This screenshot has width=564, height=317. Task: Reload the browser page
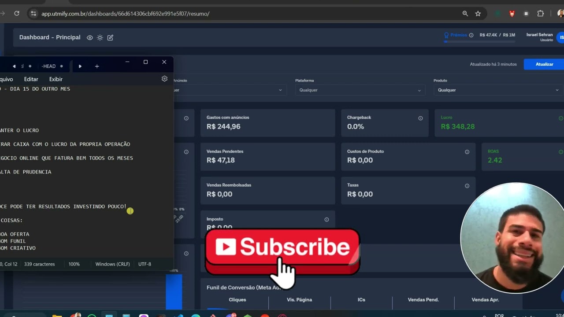click(x=17, y=14)
